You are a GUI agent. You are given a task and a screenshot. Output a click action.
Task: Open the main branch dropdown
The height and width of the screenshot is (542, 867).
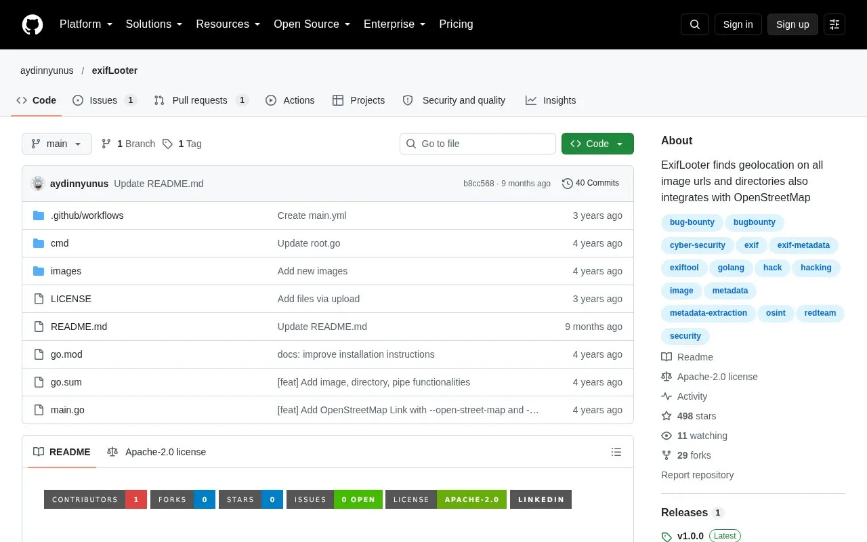pyautogui.click(x=57, y=144)
